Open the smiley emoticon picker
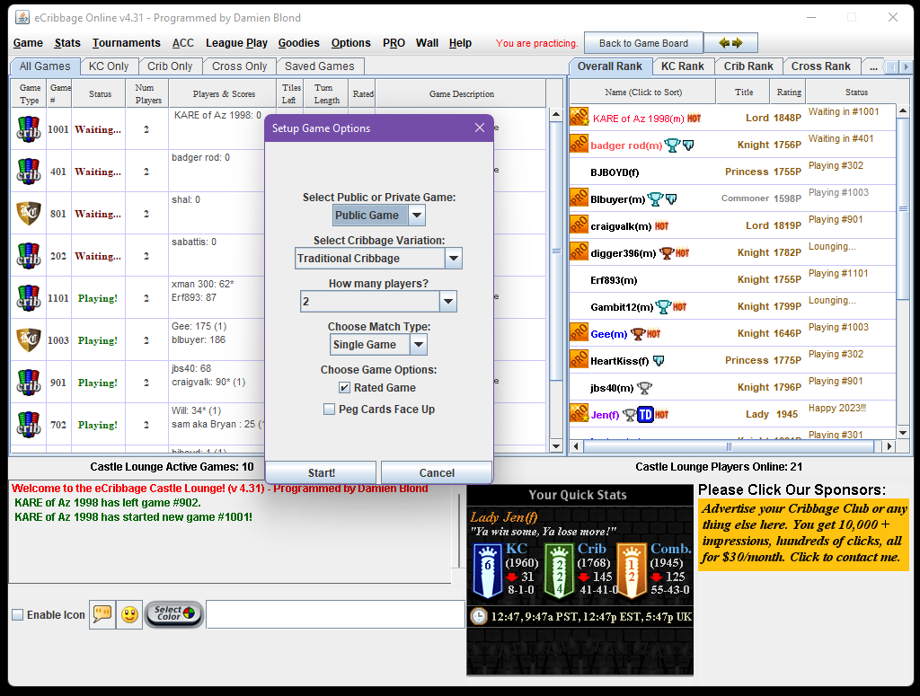Image resolution: width=920 pixels, height=696 pixels. (x=129, y=614)
